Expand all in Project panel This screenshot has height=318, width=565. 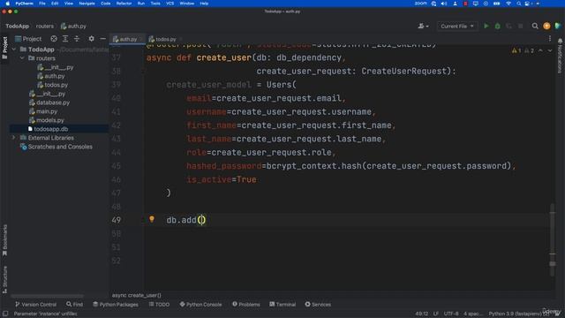coord(65,39)
